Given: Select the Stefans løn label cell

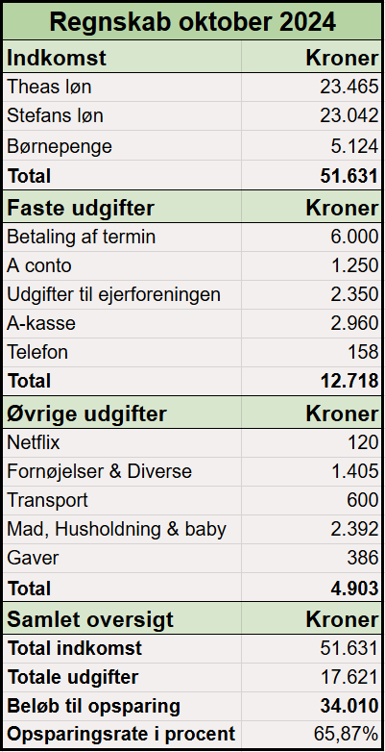Looking at the screenshot, I should pyautogui.click(x=122, y=116).
